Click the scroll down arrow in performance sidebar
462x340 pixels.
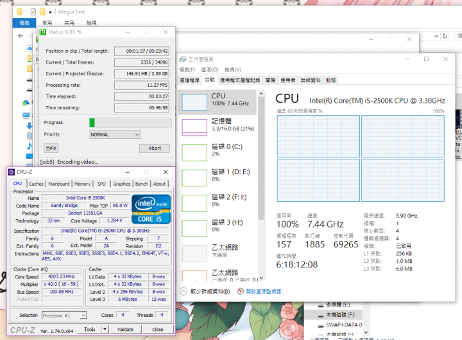[x=261, y=278]
